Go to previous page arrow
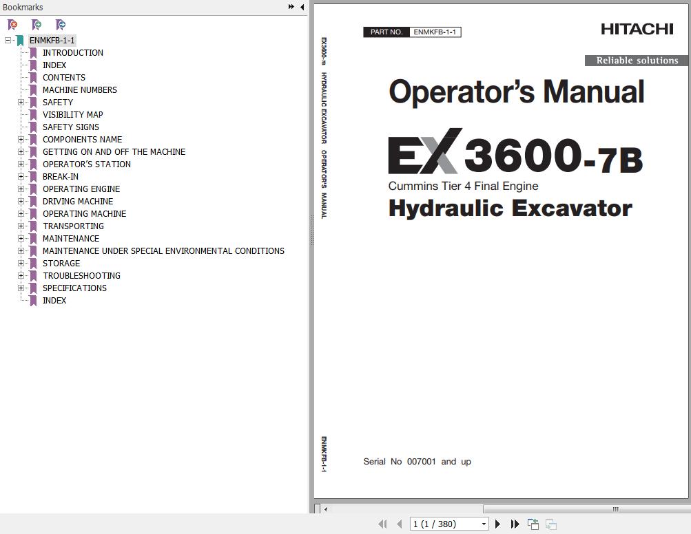Screen dimensions: 691x534 tap(400, 524)
